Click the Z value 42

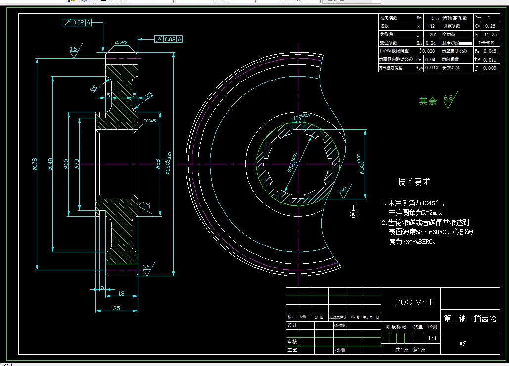(432, 26)
